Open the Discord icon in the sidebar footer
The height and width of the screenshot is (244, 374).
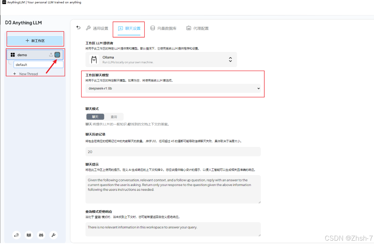[x=41, y=235]
